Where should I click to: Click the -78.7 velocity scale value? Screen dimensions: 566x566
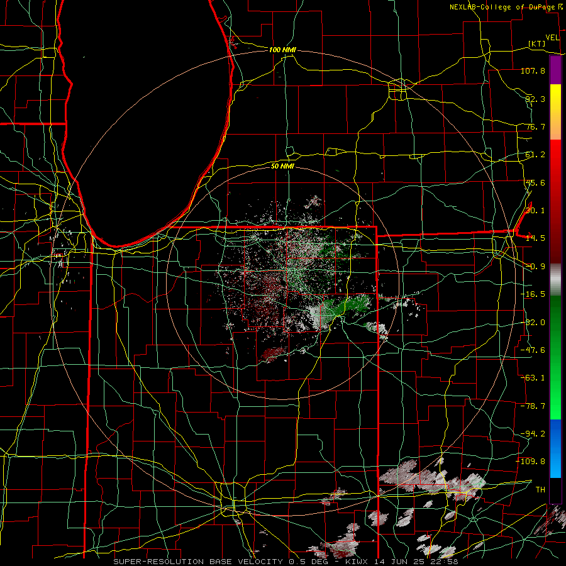[533, 406]
